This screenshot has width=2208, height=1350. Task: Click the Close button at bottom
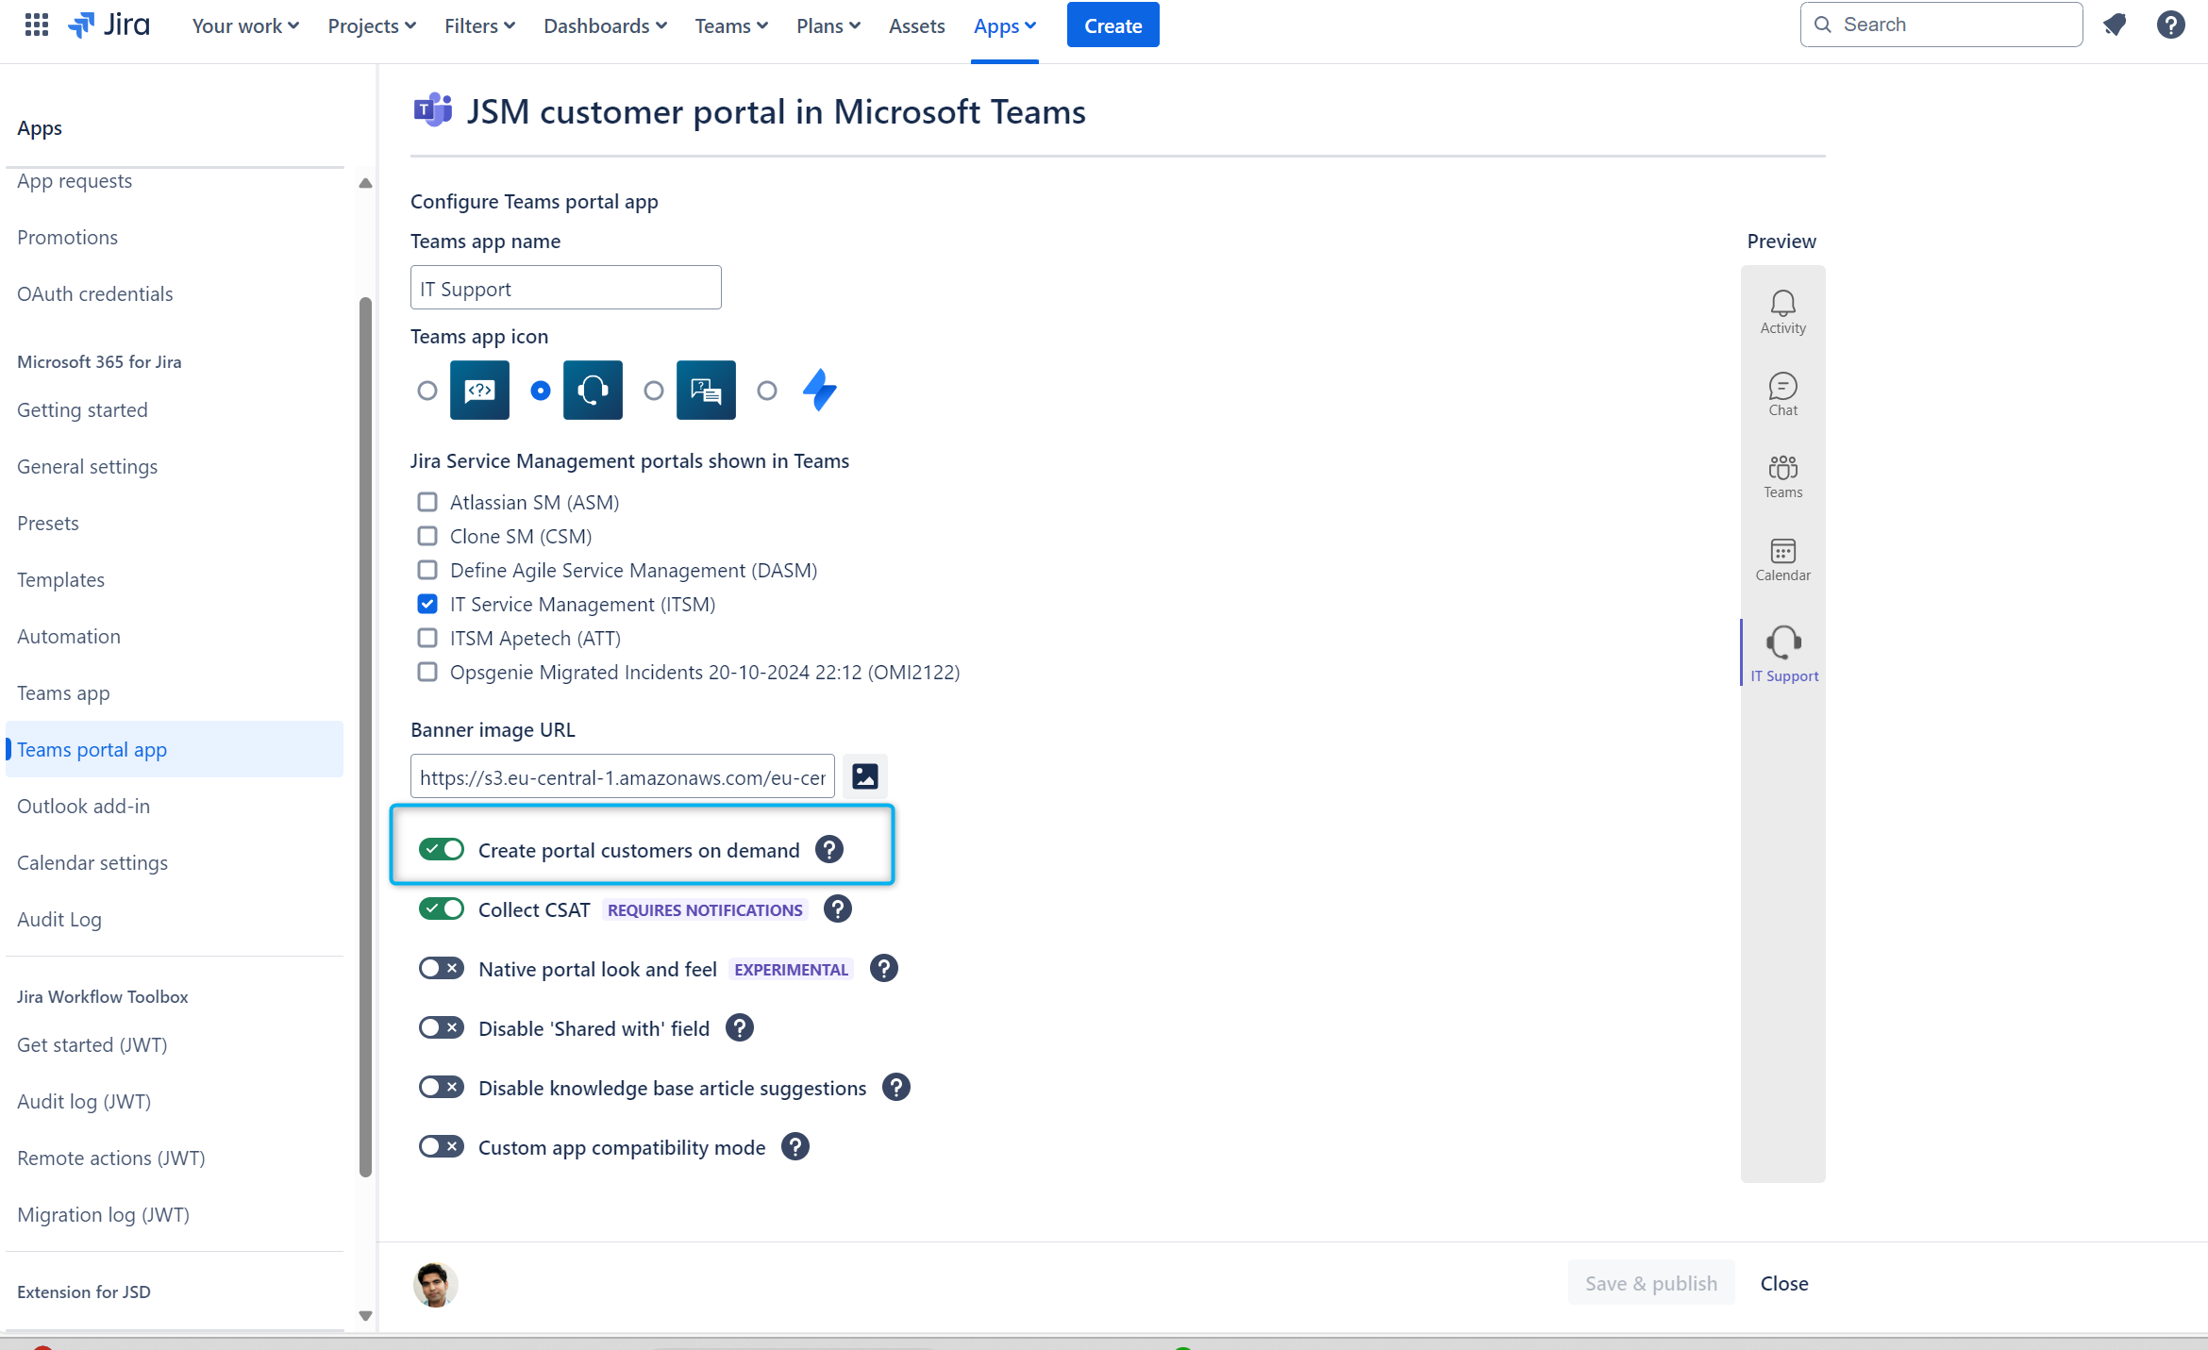pos(1783,1283)
